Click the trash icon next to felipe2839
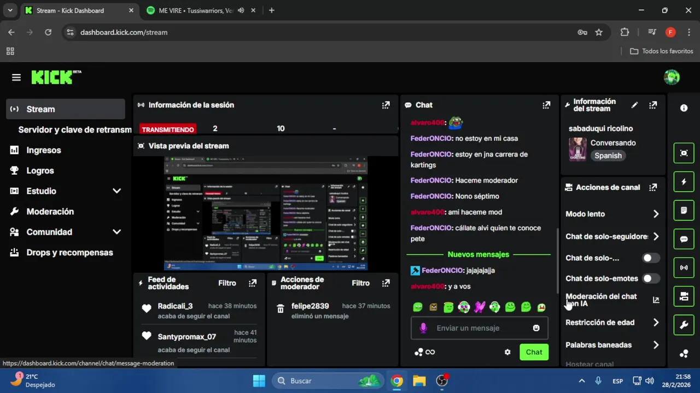Screen dimensions: 700x393 click(x=281, y=309)
